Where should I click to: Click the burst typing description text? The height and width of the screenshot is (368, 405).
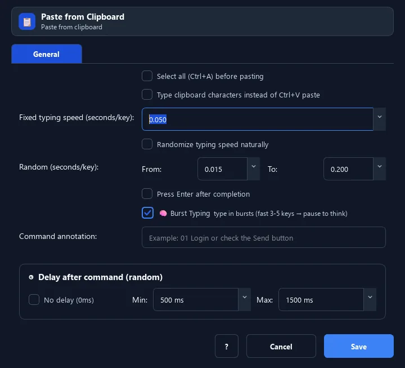[281, 214]
